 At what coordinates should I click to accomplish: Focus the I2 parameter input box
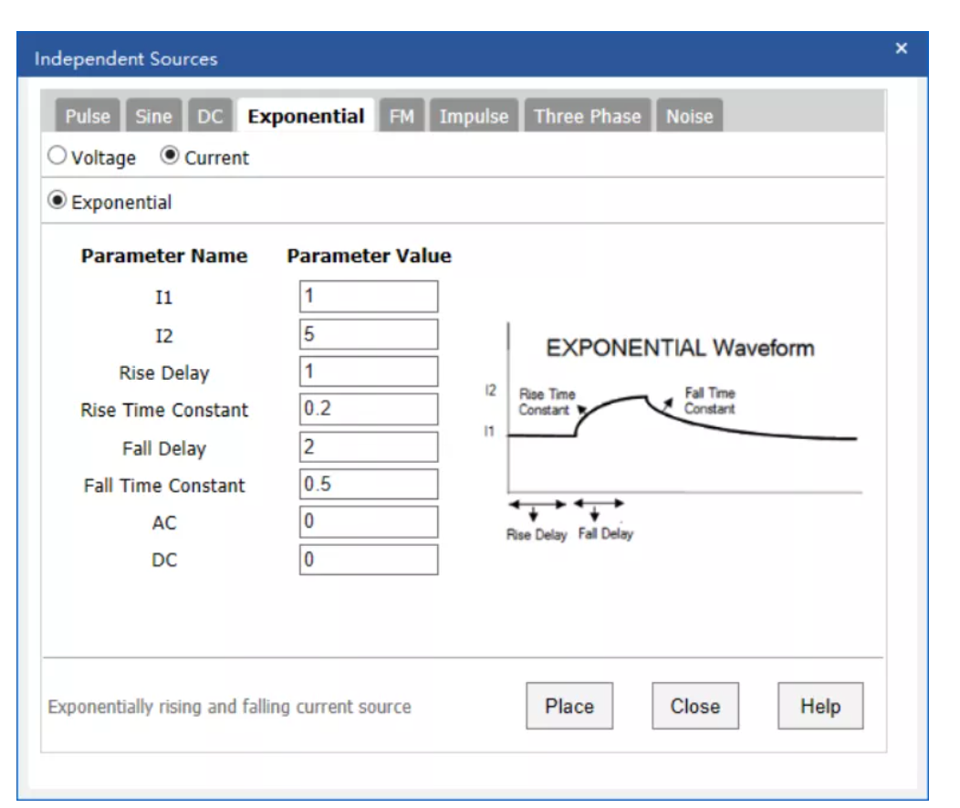click(369, 334)
